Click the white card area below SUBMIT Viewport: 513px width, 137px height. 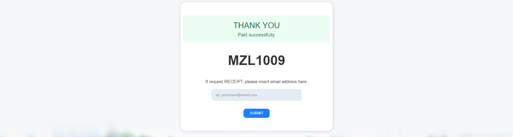[256, 125]
